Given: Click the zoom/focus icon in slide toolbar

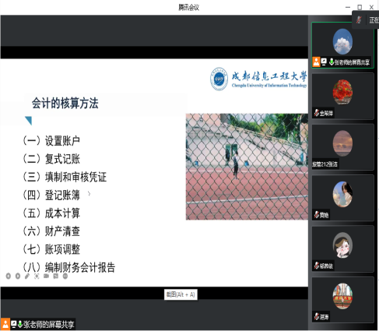Looking at the screenshot, I should pos(37,276).
